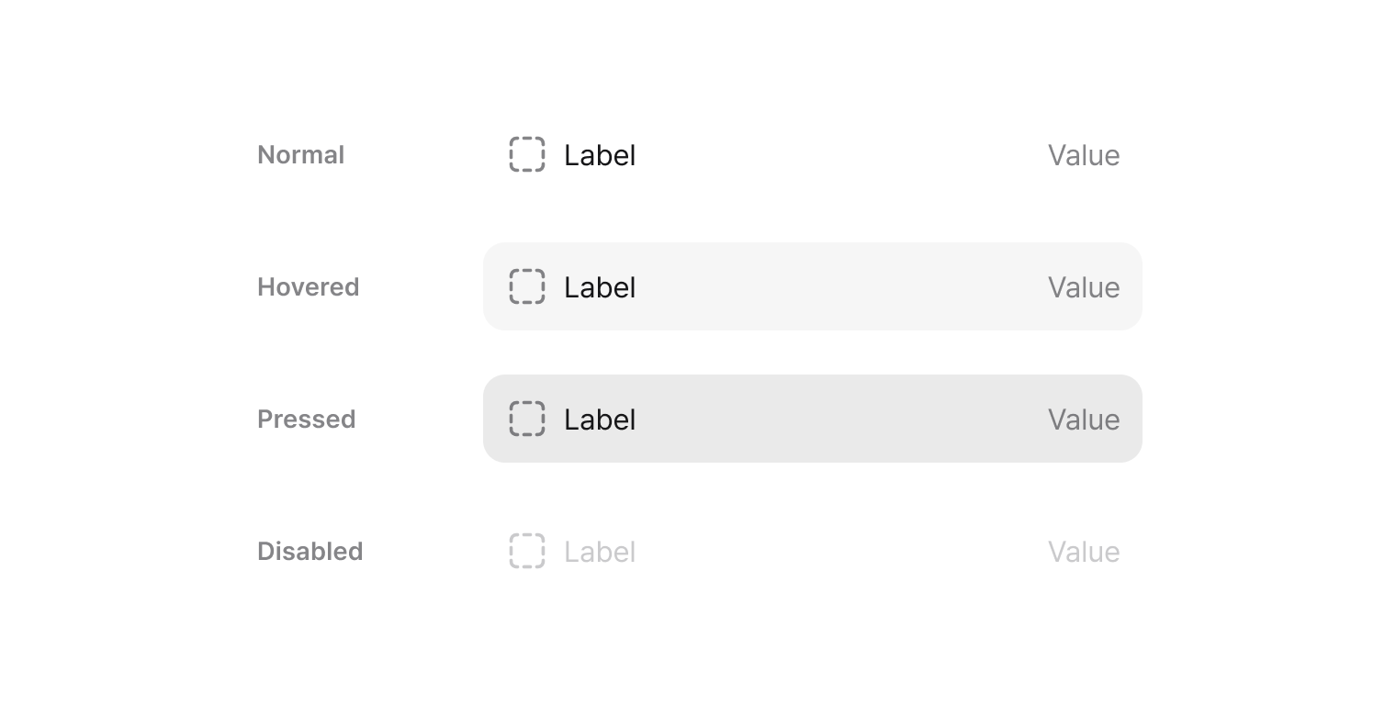Click Value text in the Hovered row
This screenshot has height=705, width=1396.
(1084, 287)
